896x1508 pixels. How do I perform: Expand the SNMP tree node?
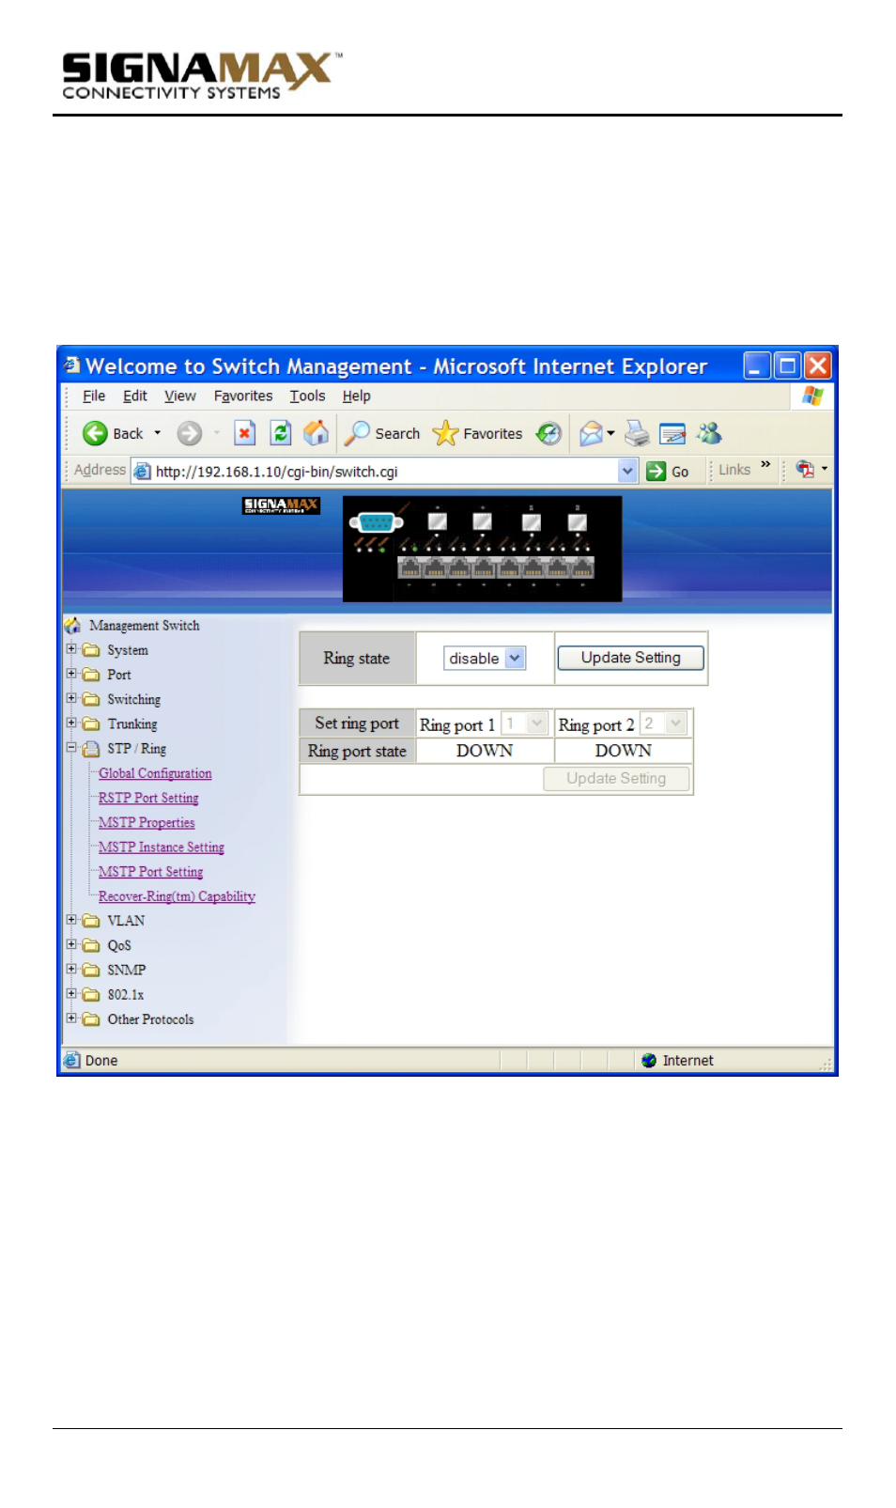point(71,969)
